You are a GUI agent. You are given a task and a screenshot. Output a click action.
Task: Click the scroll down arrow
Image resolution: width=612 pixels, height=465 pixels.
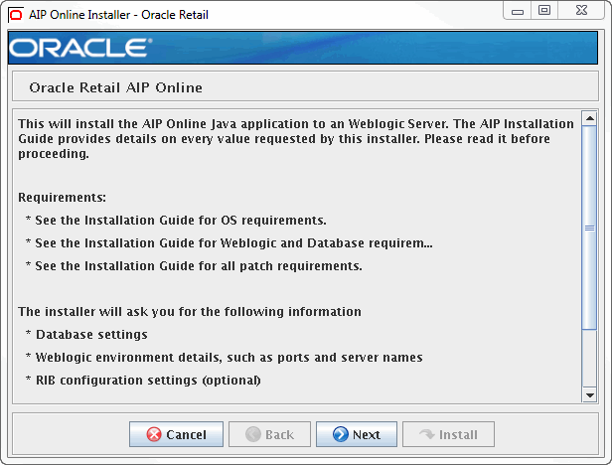point(590,395)
